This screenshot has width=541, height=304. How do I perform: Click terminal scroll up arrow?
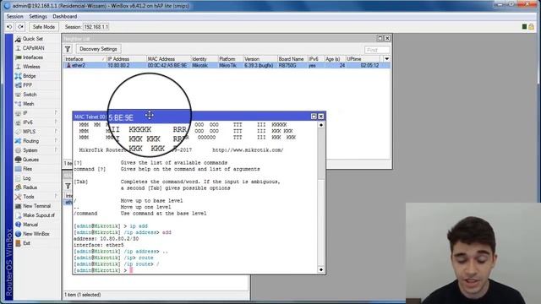321,125
